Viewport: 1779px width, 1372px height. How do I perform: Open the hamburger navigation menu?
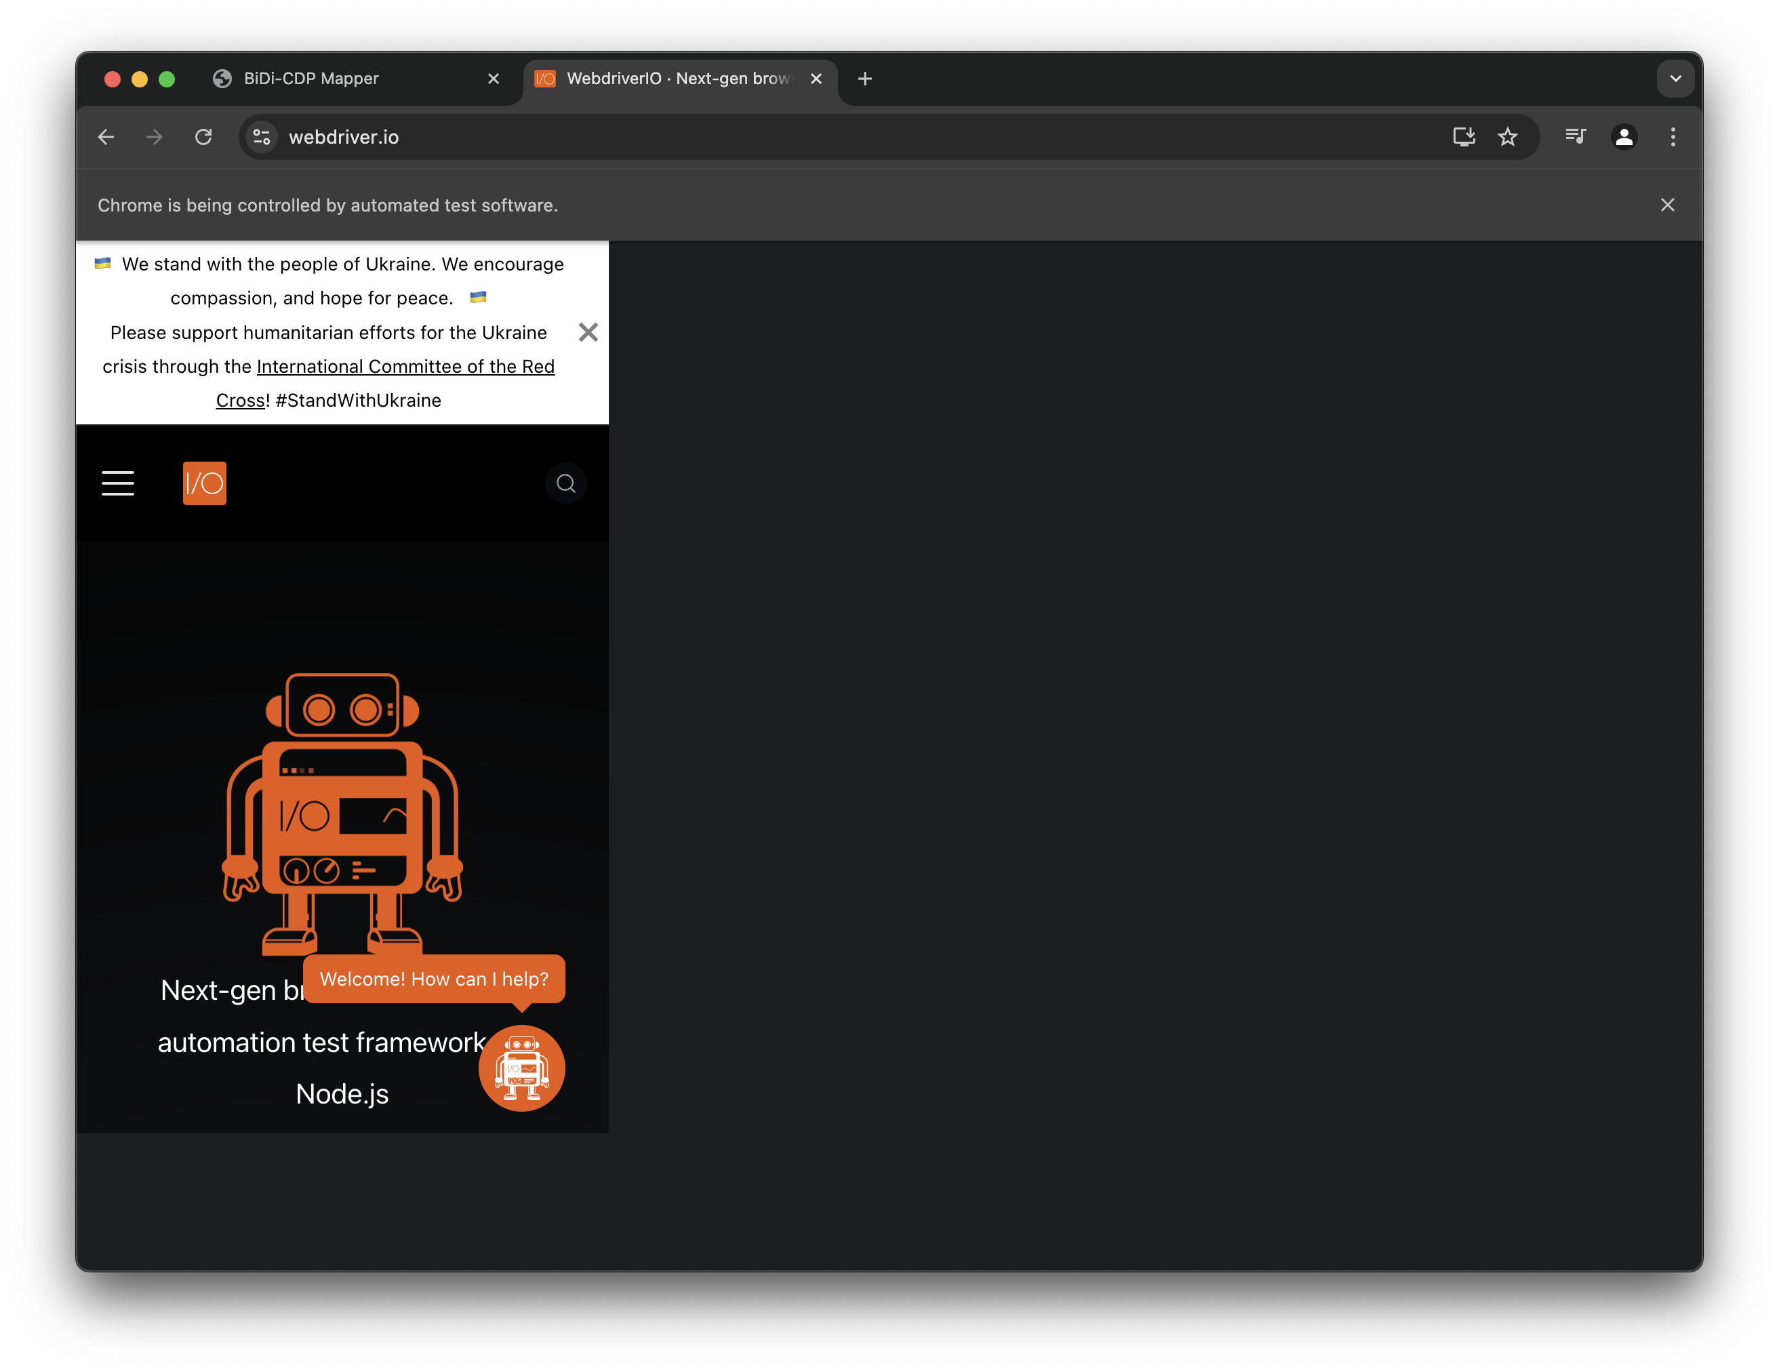pyautogui.click(x=117, y=483)
